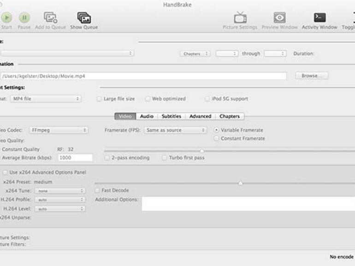This screenshot has width=355, height=266.
Task: Click the 'No encode' status text
Action: click(342, 257)
